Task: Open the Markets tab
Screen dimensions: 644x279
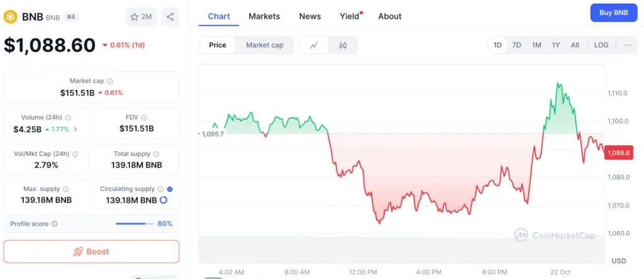Action: pos(264,16)
